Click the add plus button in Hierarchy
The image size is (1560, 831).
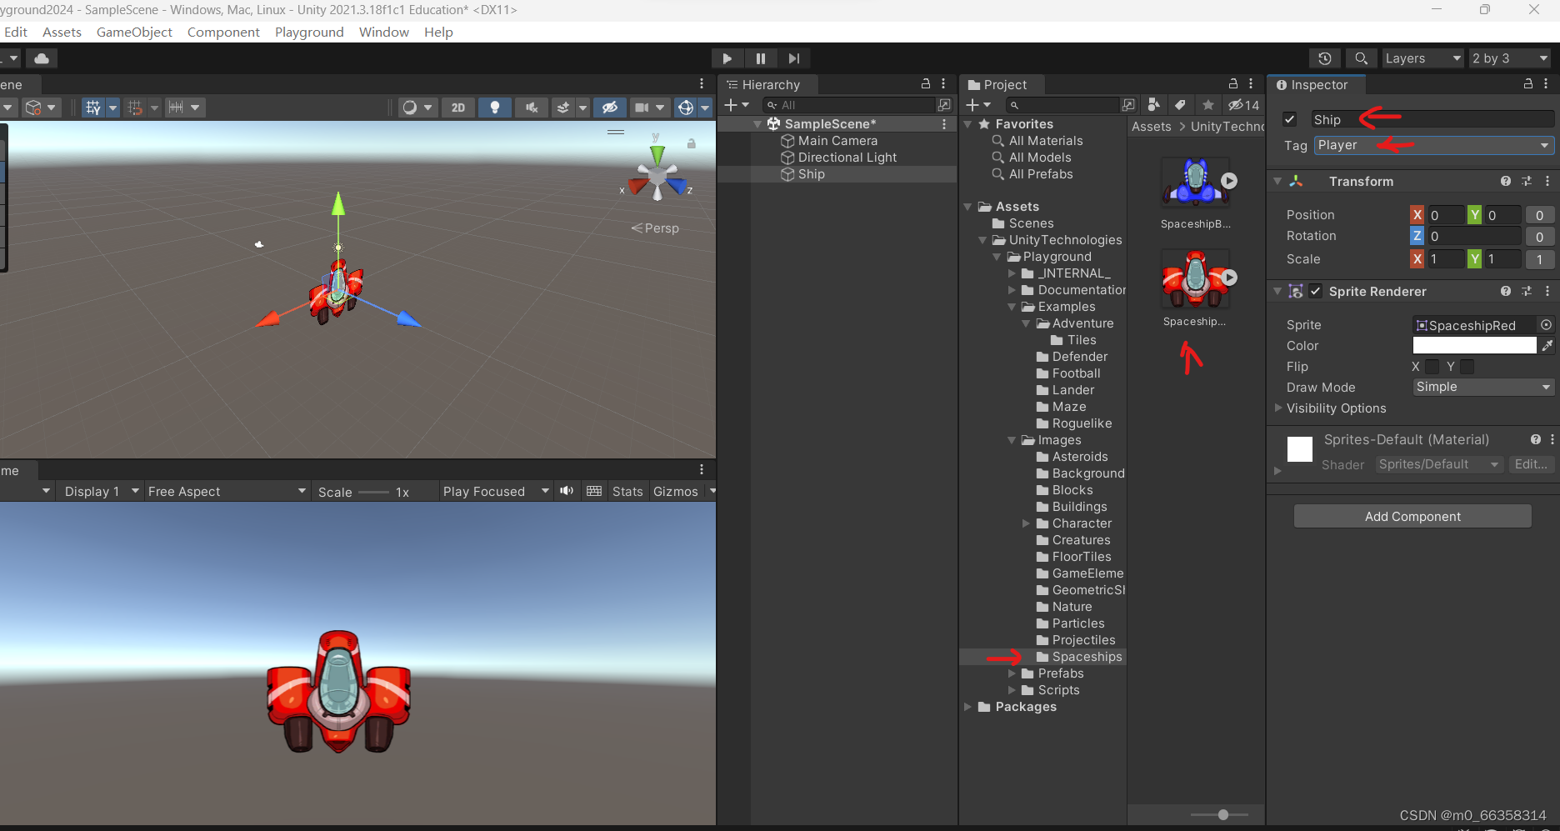point(731,105)
